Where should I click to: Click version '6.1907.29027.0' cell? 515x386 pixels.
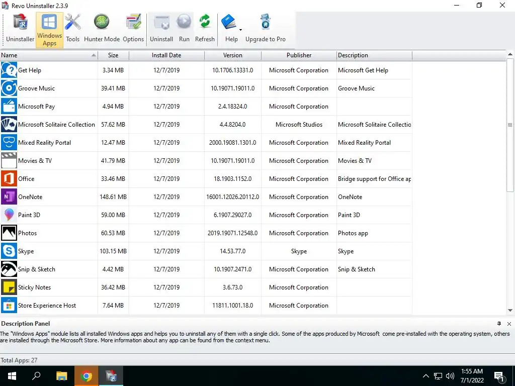232,215
